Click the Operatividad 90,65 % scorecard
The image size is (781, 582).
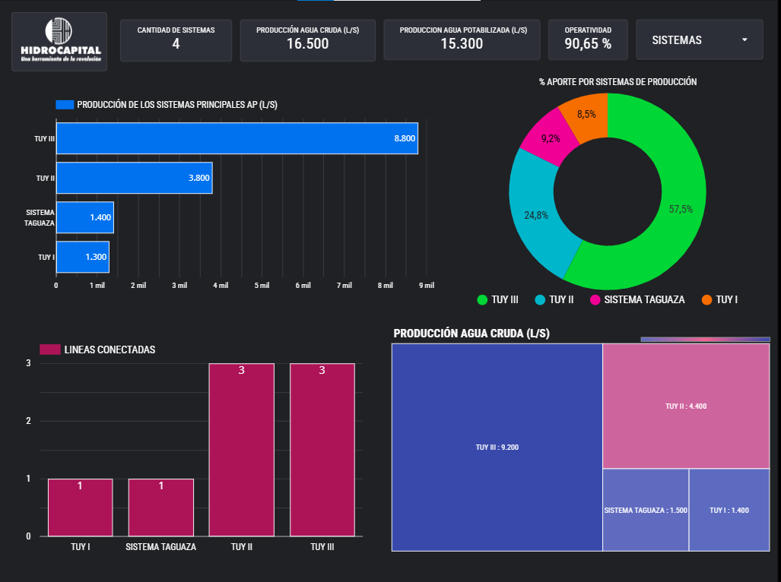coord(588,40)
